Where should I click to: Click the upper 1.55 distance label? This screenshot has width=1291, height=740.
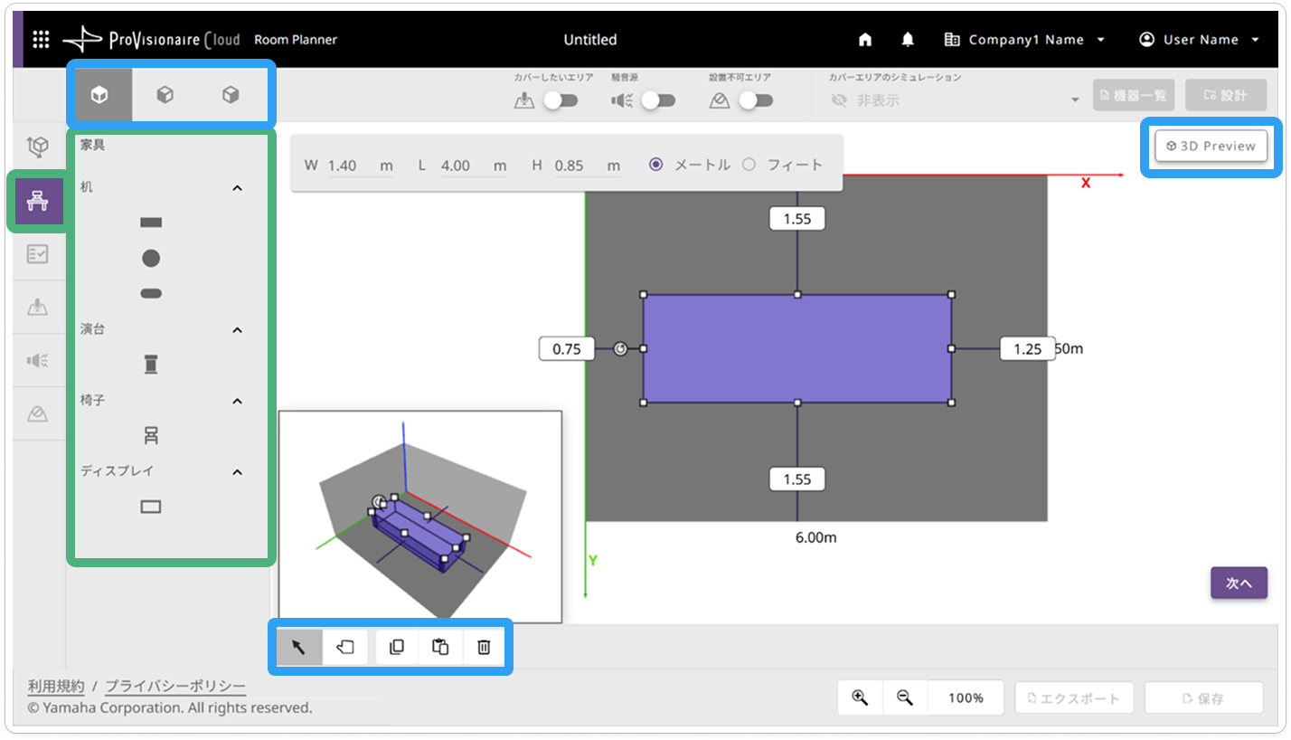tap(796, 219)
